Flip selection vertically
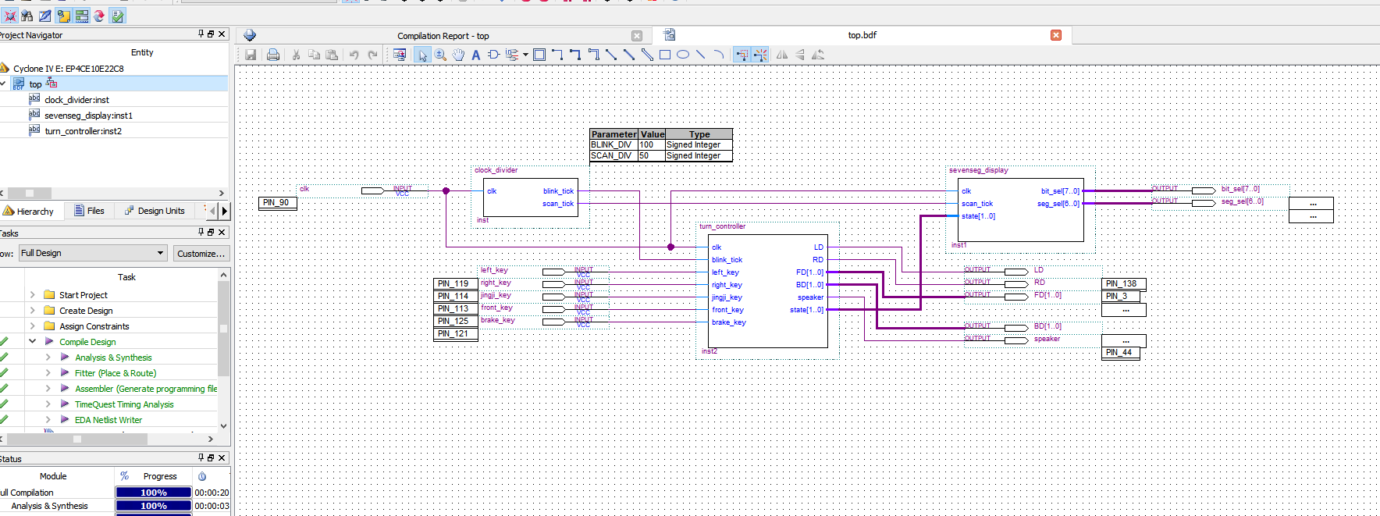Image resolution: width=1380 pixels, height=516 pixels. click(800, 55)
